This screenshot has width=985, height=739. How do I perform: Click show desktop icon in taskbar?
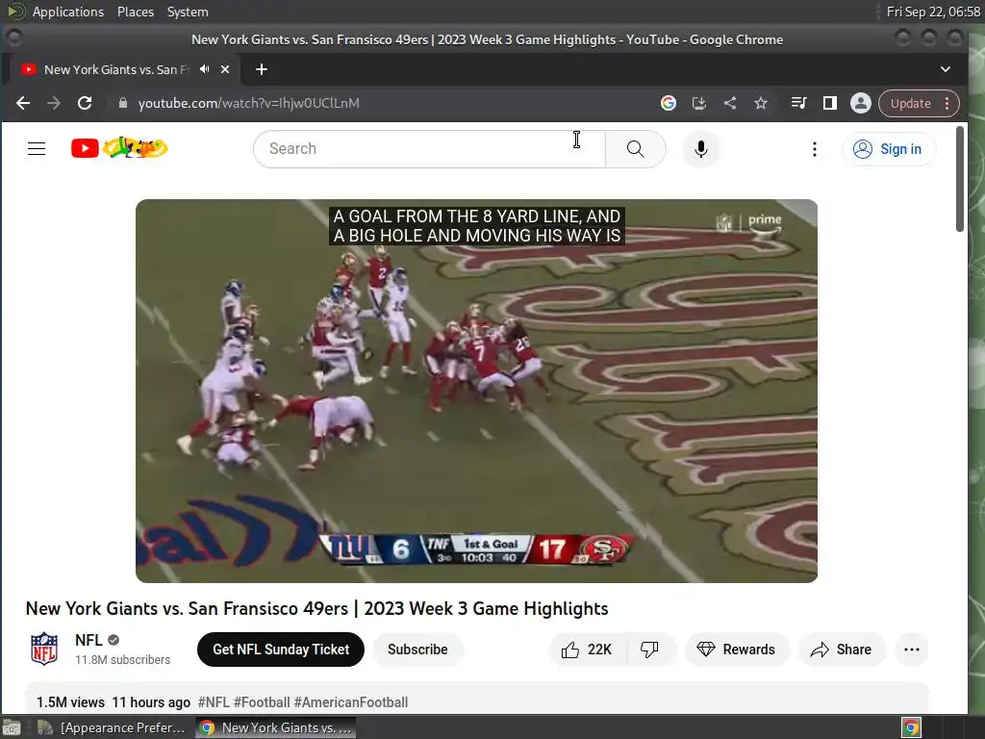(12, 727)
